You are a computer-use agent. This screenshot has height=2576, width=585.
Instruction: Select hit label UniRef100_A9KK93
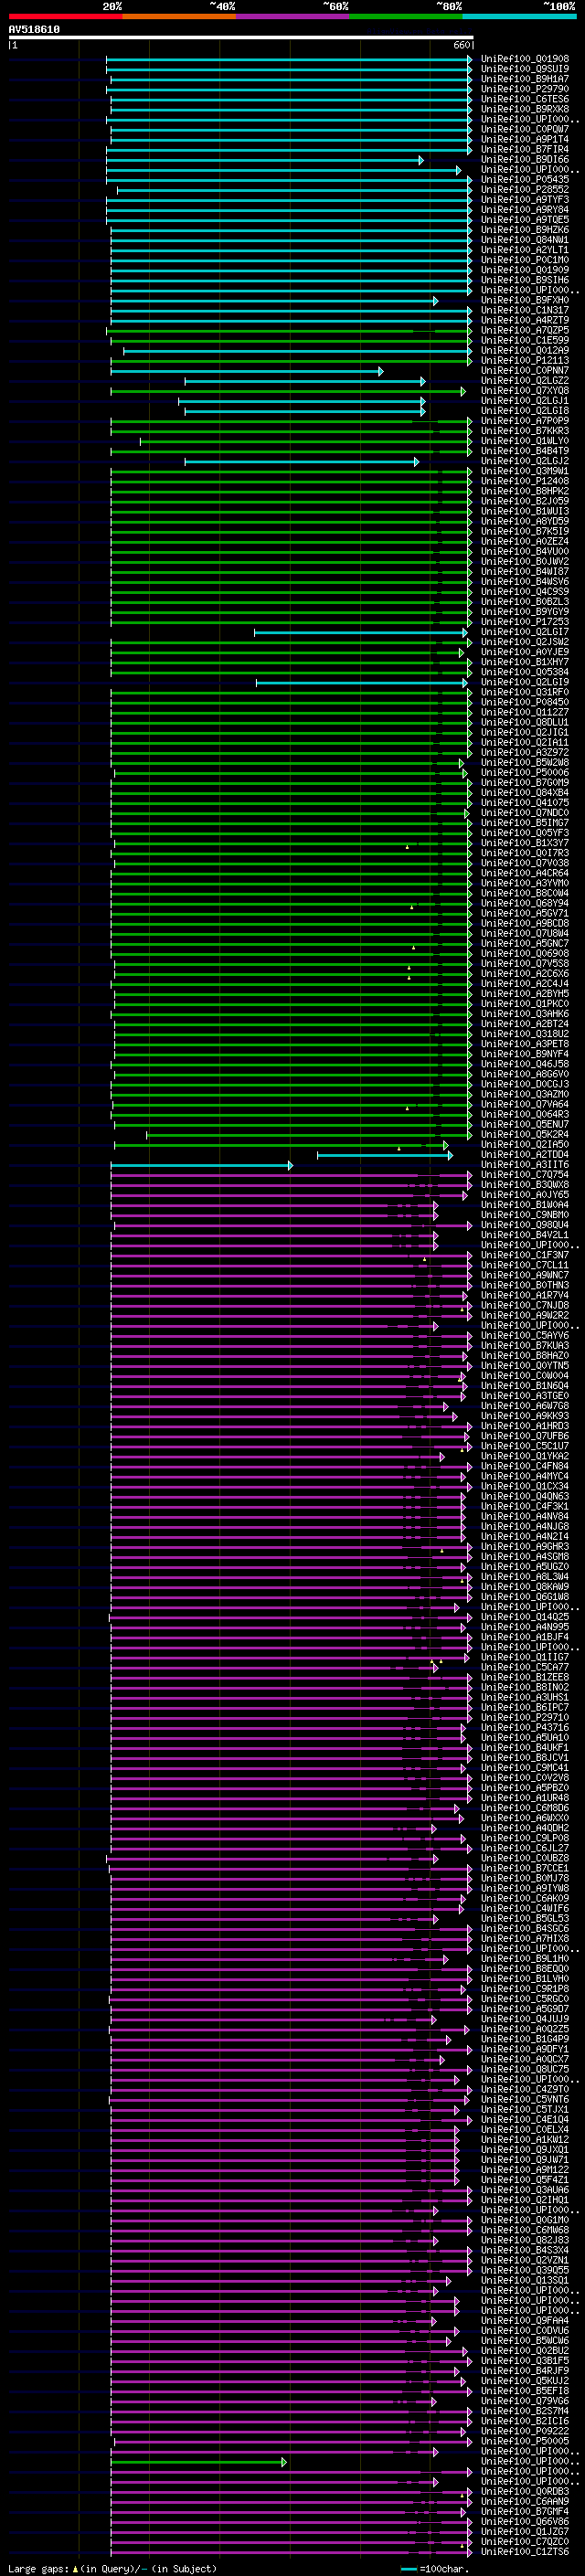(x=524, y=1416)
